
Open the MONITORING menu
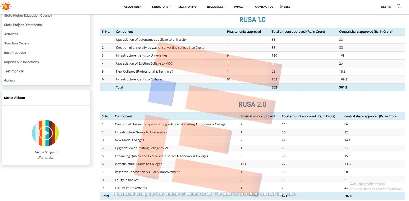(187, 7)
